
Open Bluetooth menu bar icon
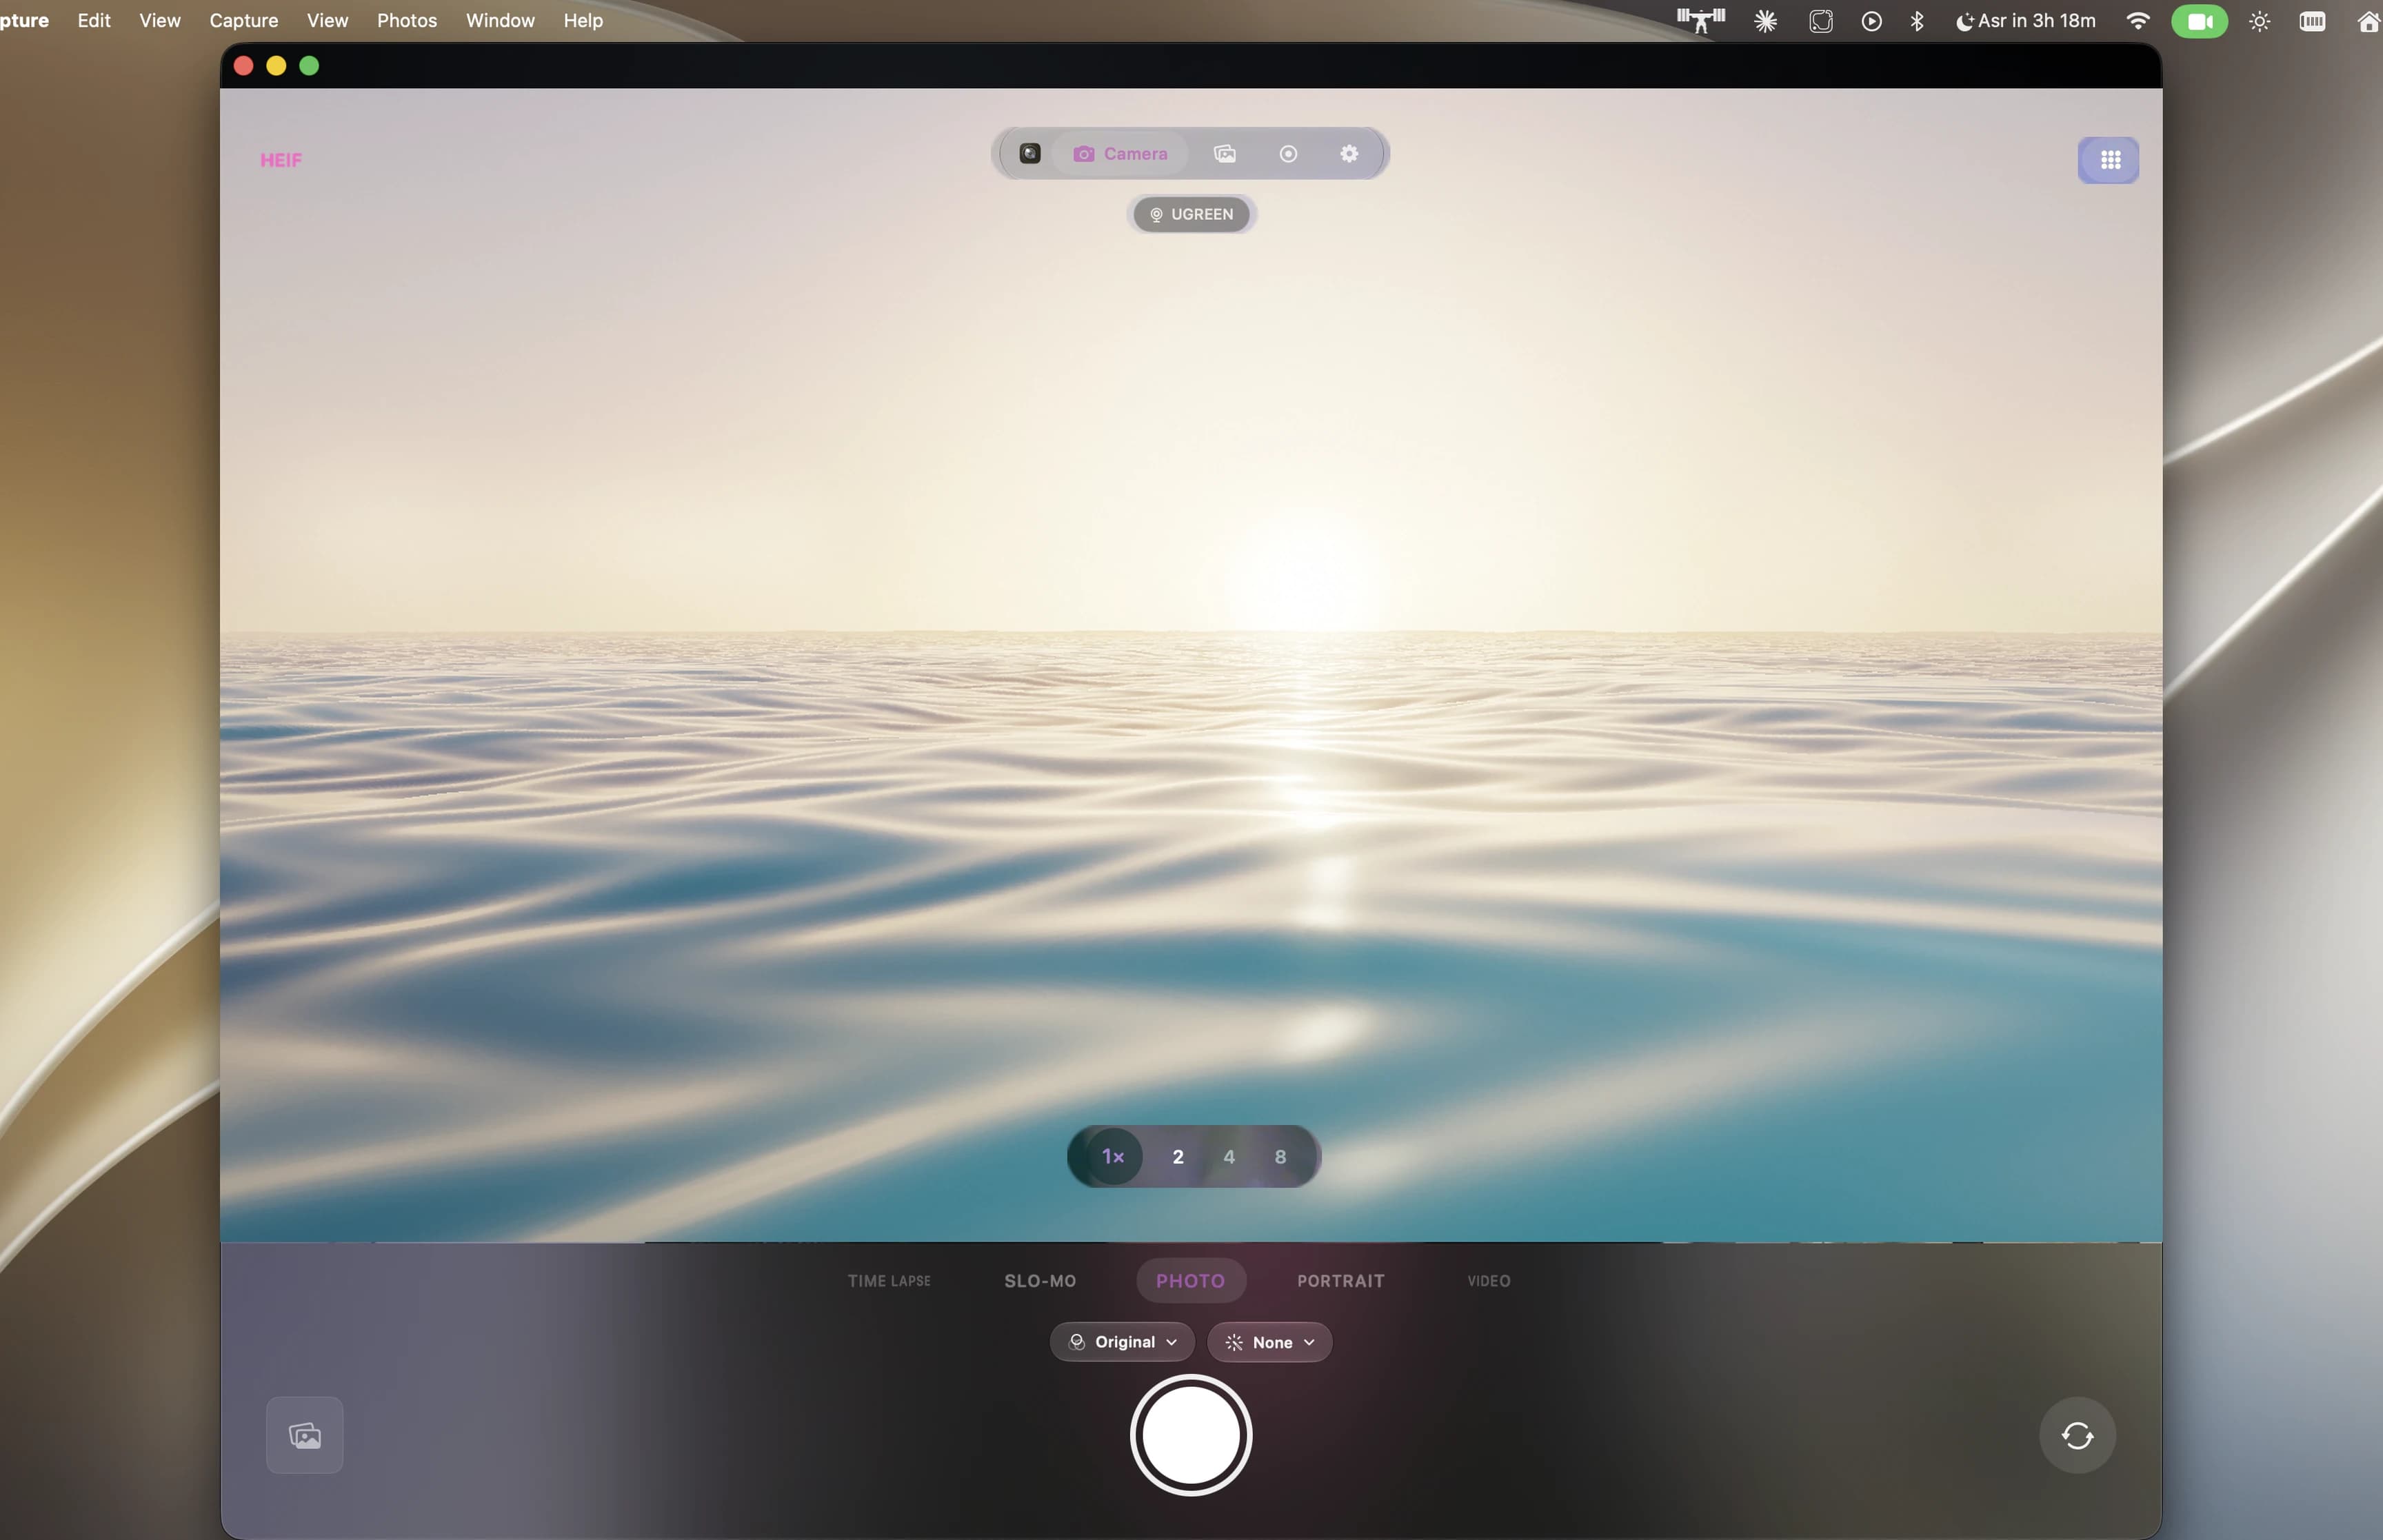click(x=1917, y=21)
